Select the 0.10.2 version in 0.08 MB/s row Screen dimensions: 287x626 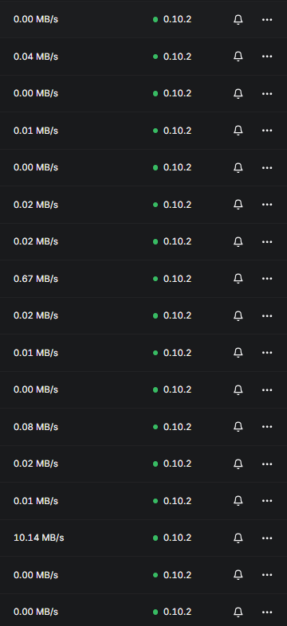pyautogui.click(x=178, y=427)
